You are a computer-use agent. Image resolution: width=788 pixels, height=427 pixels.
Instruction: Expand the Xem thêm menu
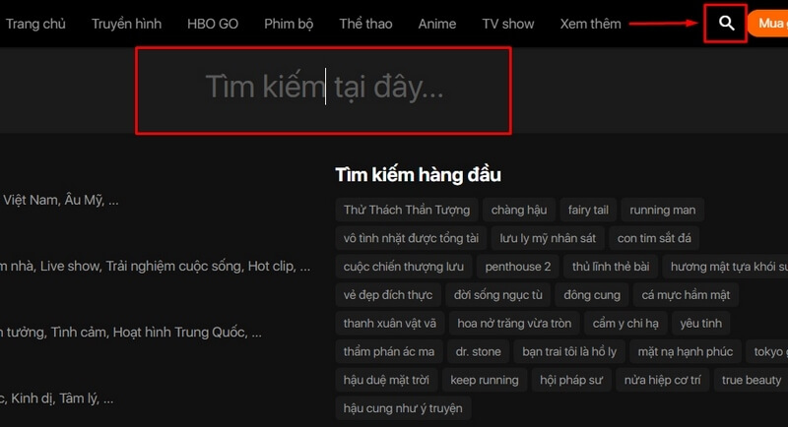(591, 24)
